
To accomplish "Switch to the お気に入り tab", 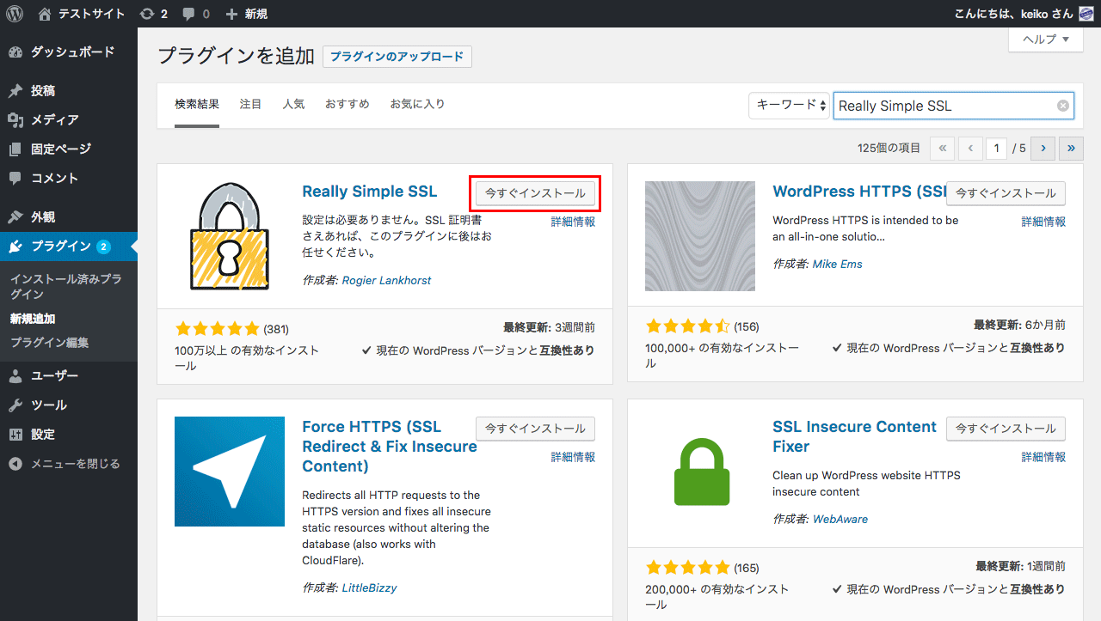I will point(417,104).
